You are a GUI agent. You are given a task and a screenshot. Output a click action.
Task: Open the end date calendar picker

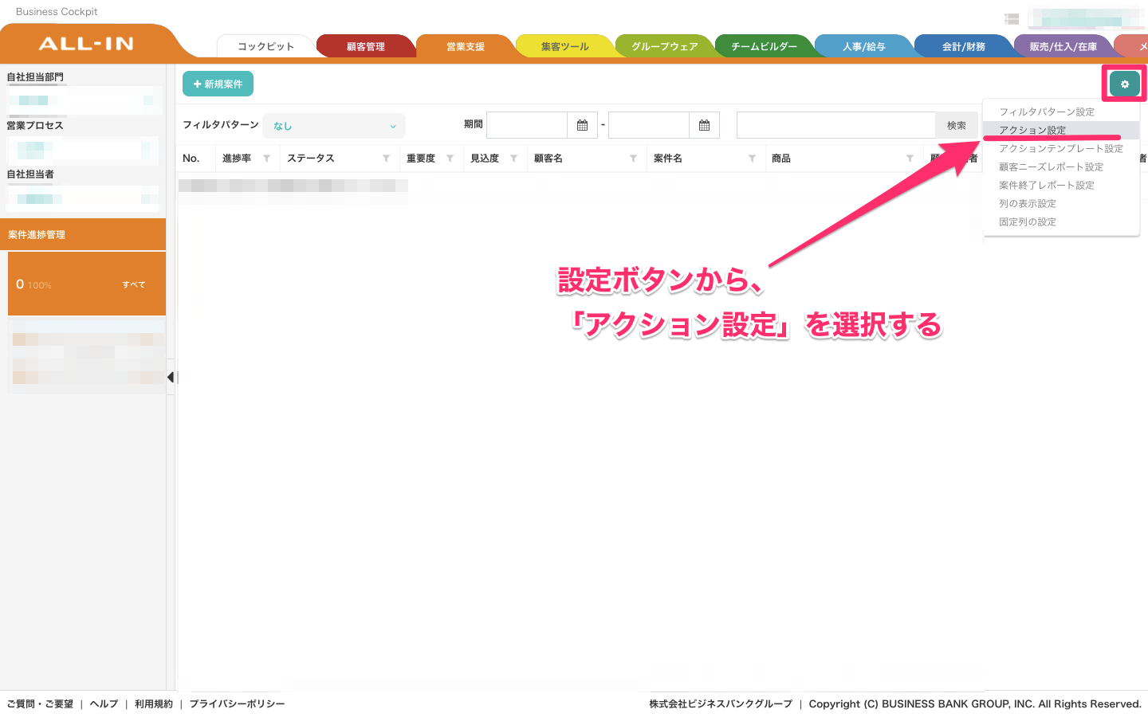click(704, 125)
